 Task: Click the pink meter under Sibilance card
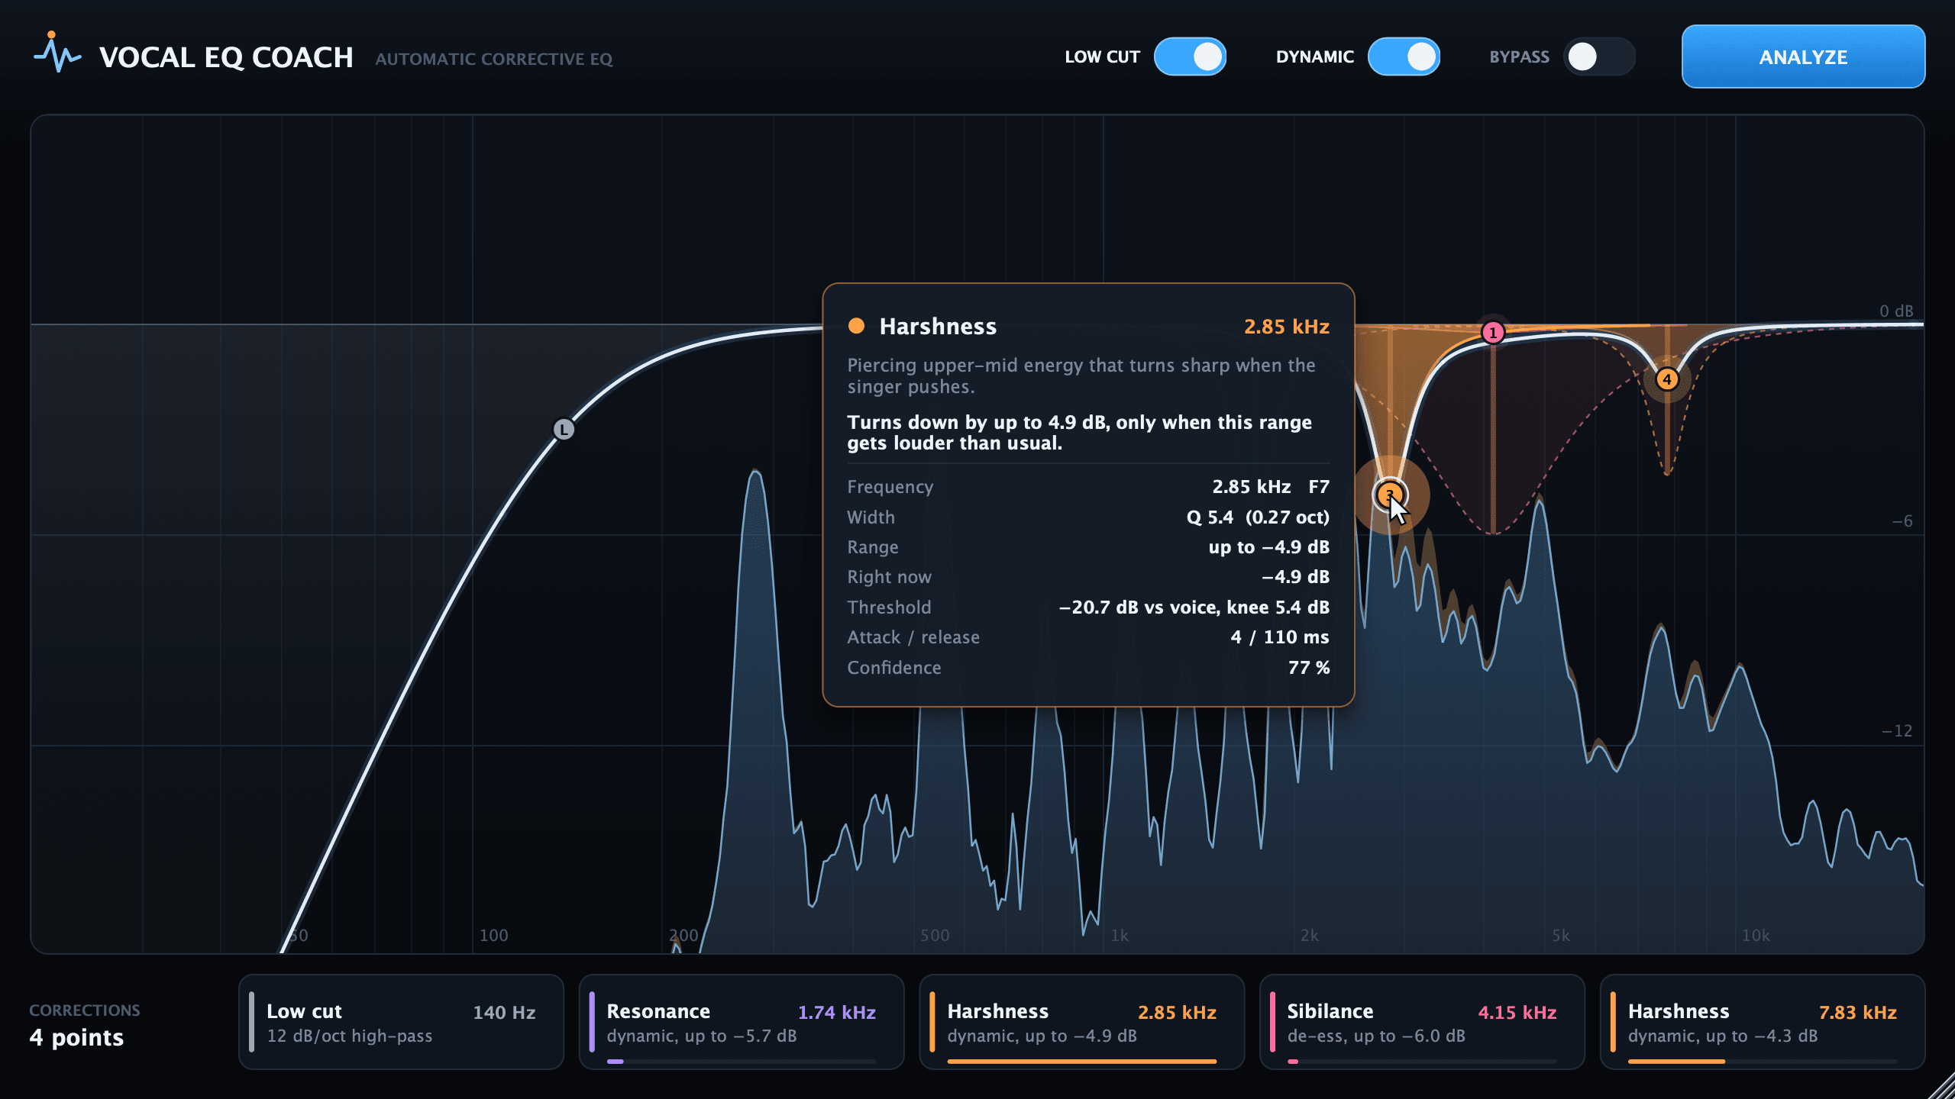tap(1422, 1061)
